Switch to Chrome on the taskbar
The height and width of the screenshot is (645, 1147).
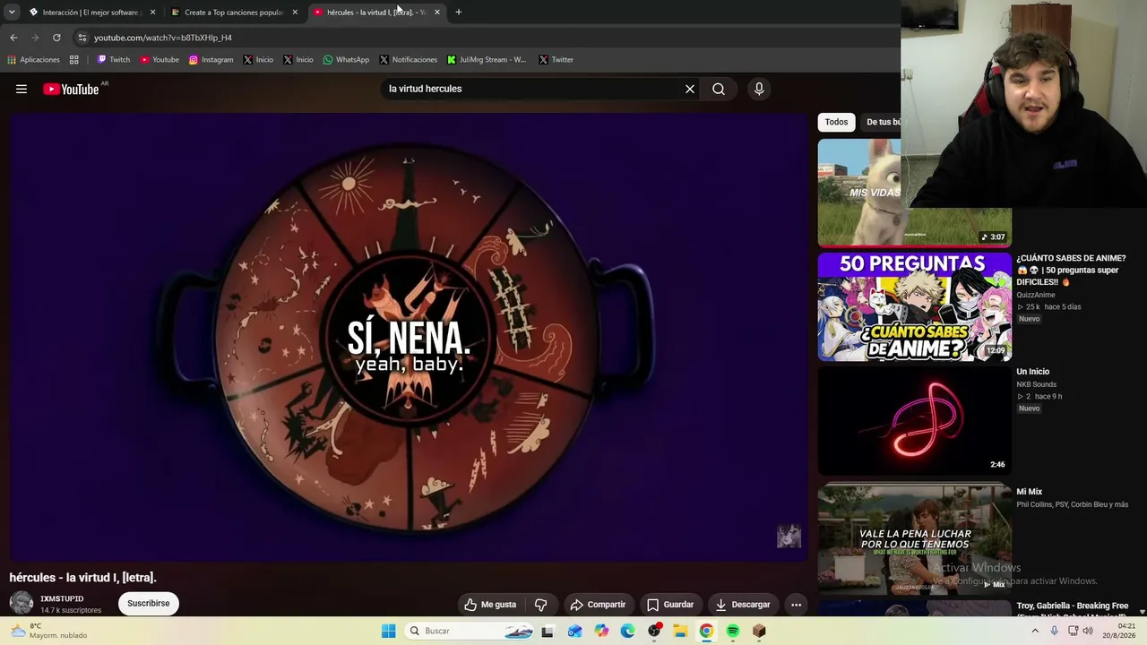click(706, 631)
